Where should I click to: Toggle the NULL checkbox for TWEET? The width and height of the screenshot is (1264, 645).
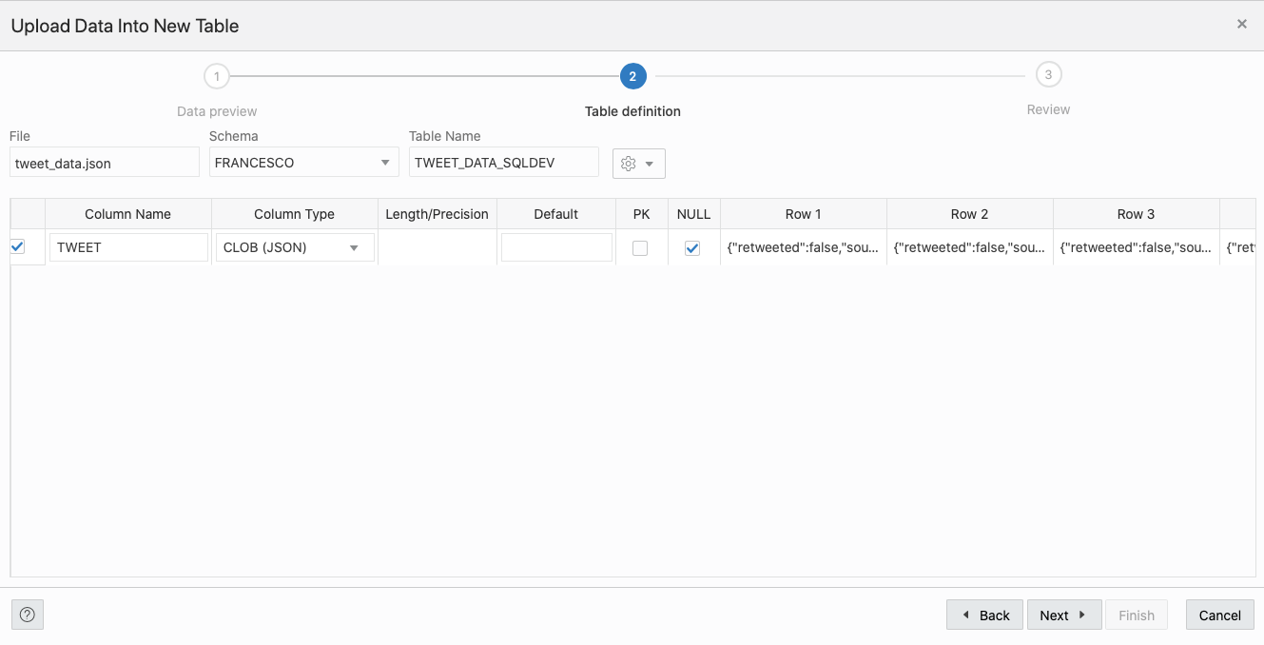coord(692,248)
